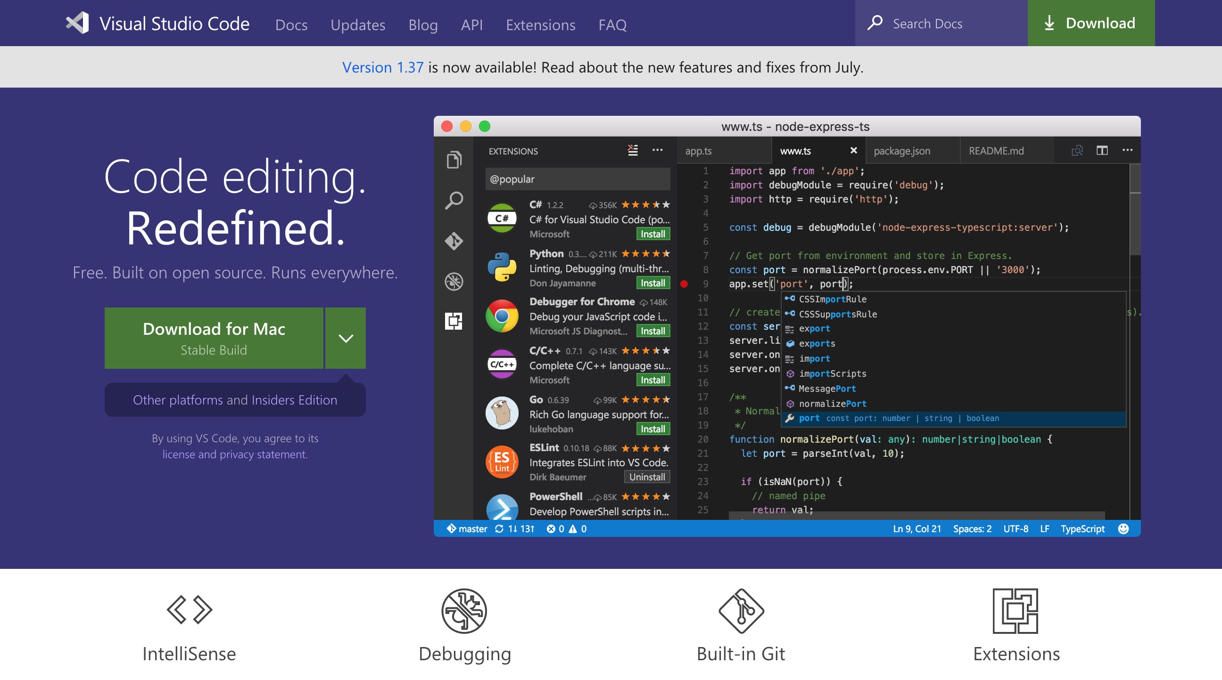Click the clear extensions search filter icon
1222x680 pixels.
point(632,150)
